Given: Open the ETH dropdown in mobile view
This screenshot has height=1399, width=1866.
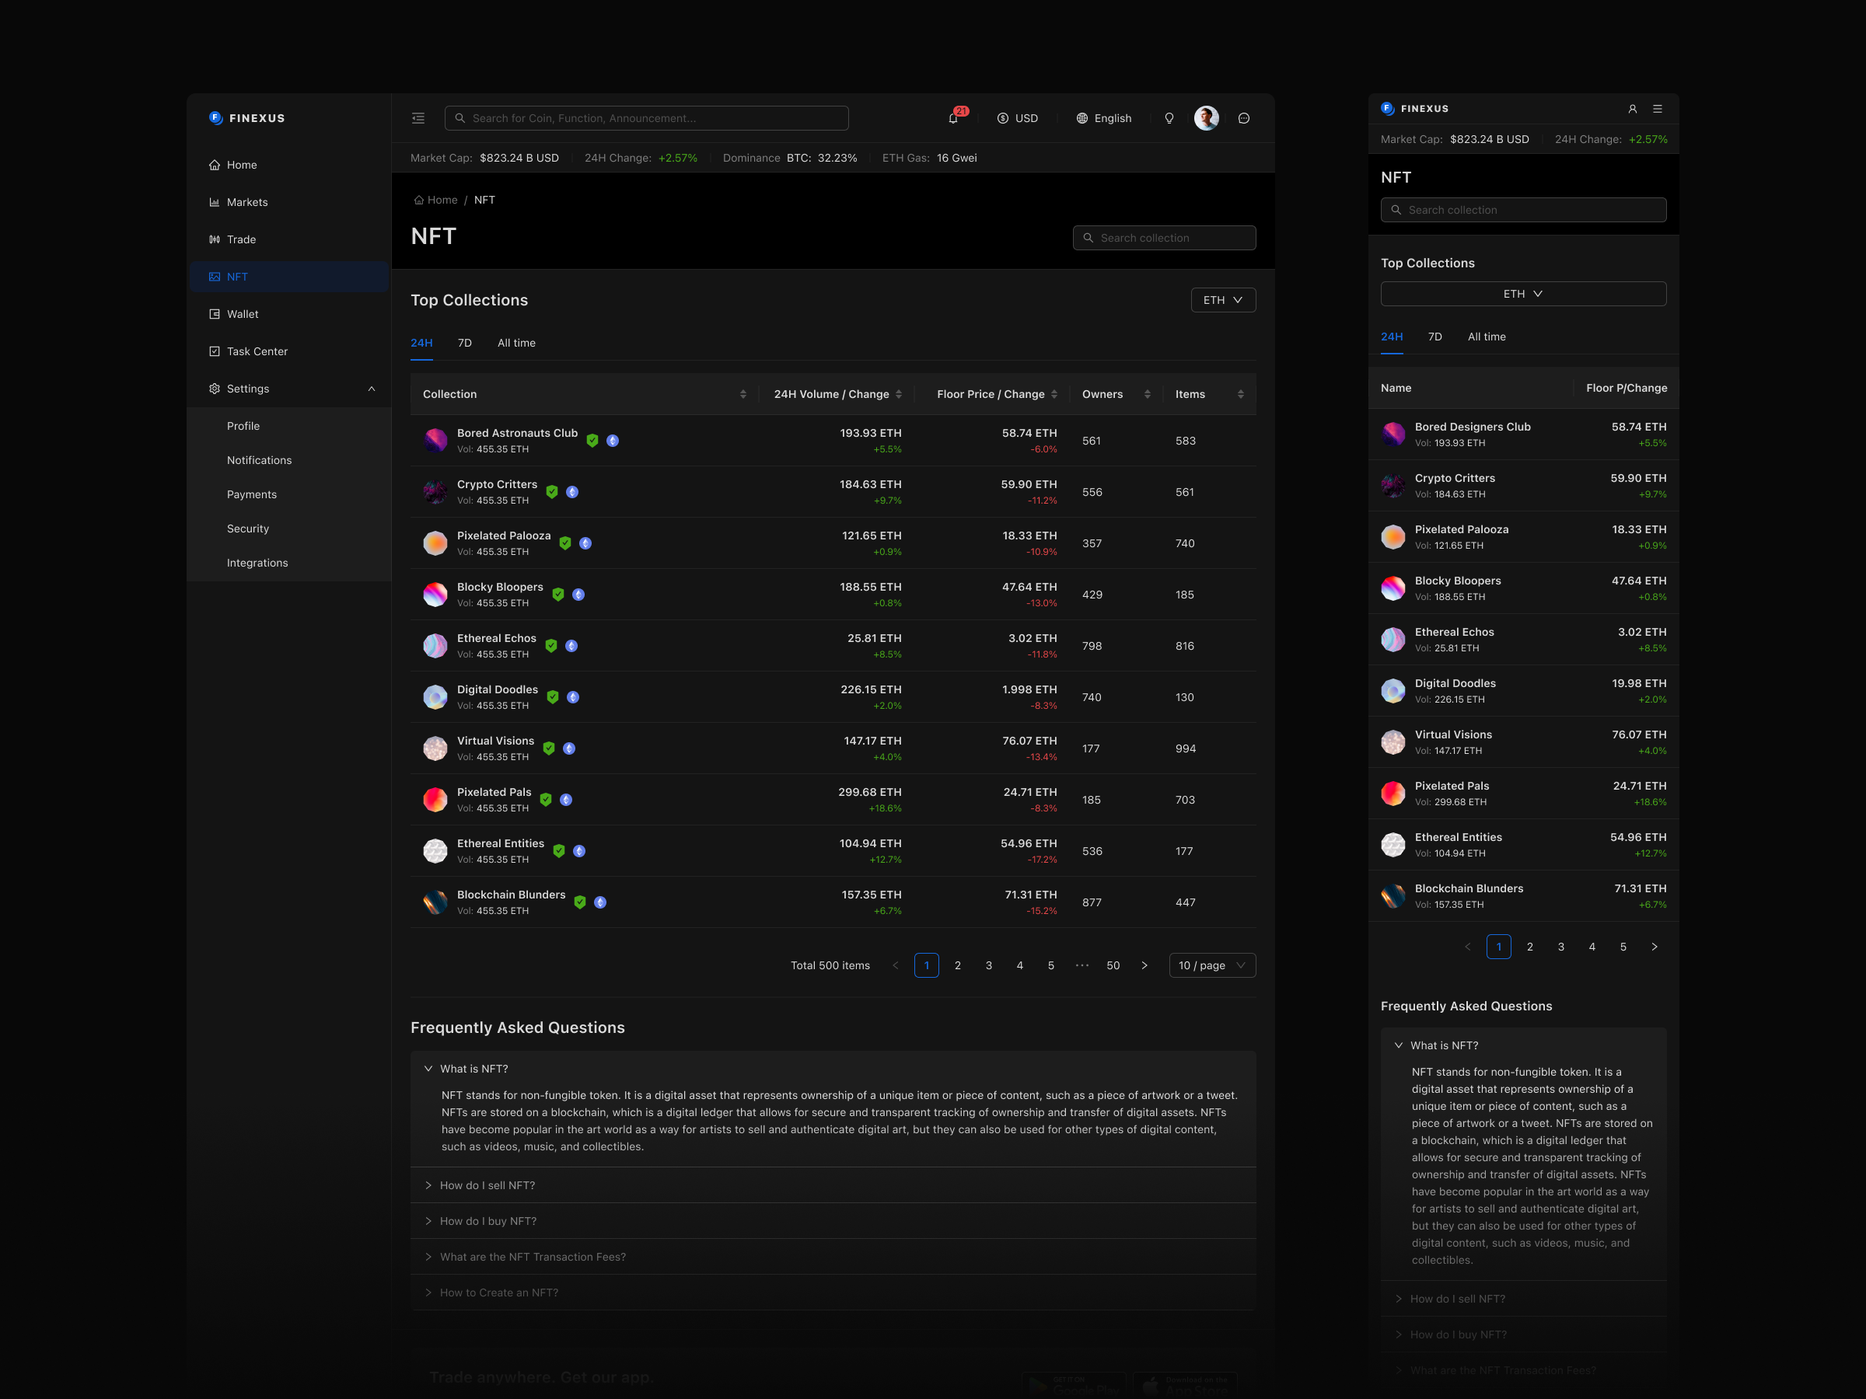Looking at the screenshot, I should (1523, 294).
